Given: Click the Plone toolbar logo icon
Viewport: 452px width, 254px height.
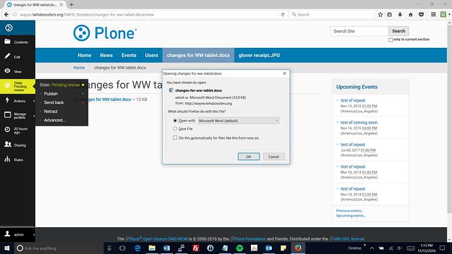Looking at the screenshot, I should tap(9, 27).
